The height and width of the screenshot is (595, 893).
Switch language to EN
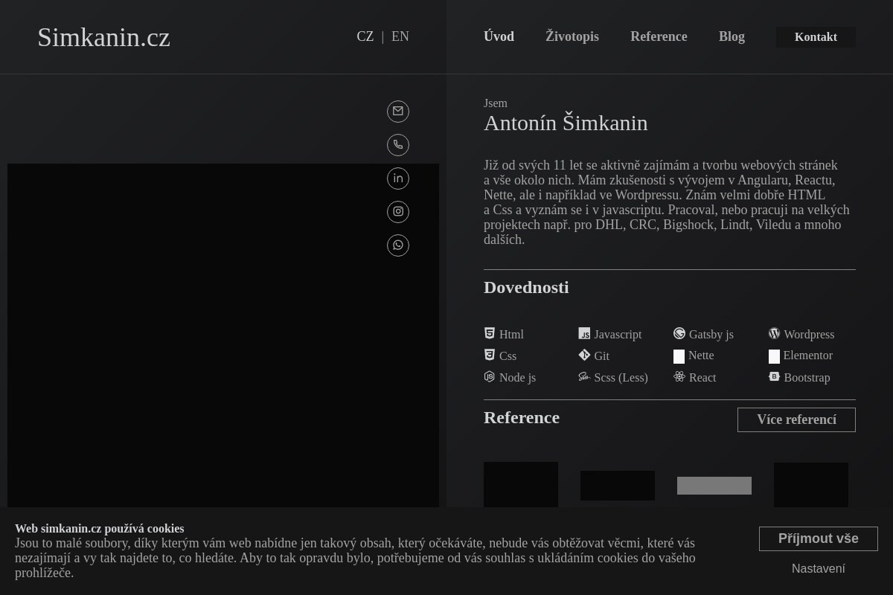(400, 36)
